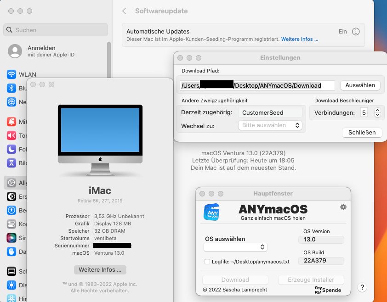Image resolution: width=387 pixels, height=302 pixels.
Task: Click the Bluetooth icon in sidebar
Action: (x=11, y=88)
